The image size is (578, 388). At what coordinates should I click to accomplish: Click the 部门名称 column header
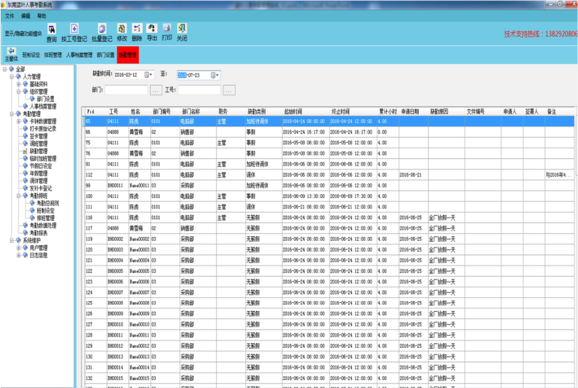(198, 111)
